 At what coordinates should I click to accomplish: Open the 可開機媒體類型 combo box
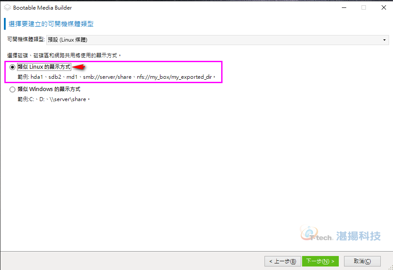[217, 40]
